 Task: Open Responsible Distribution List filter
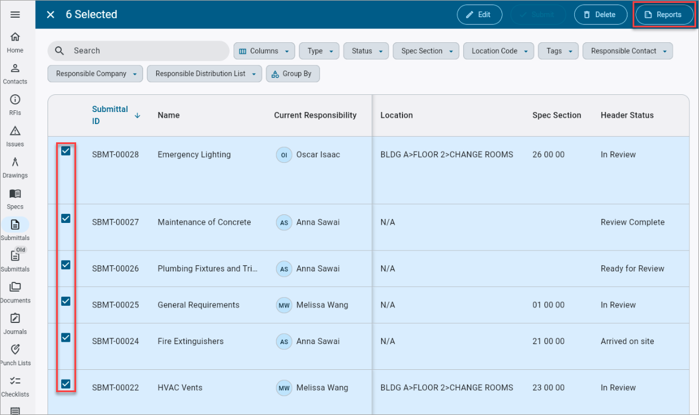[204, 74]
